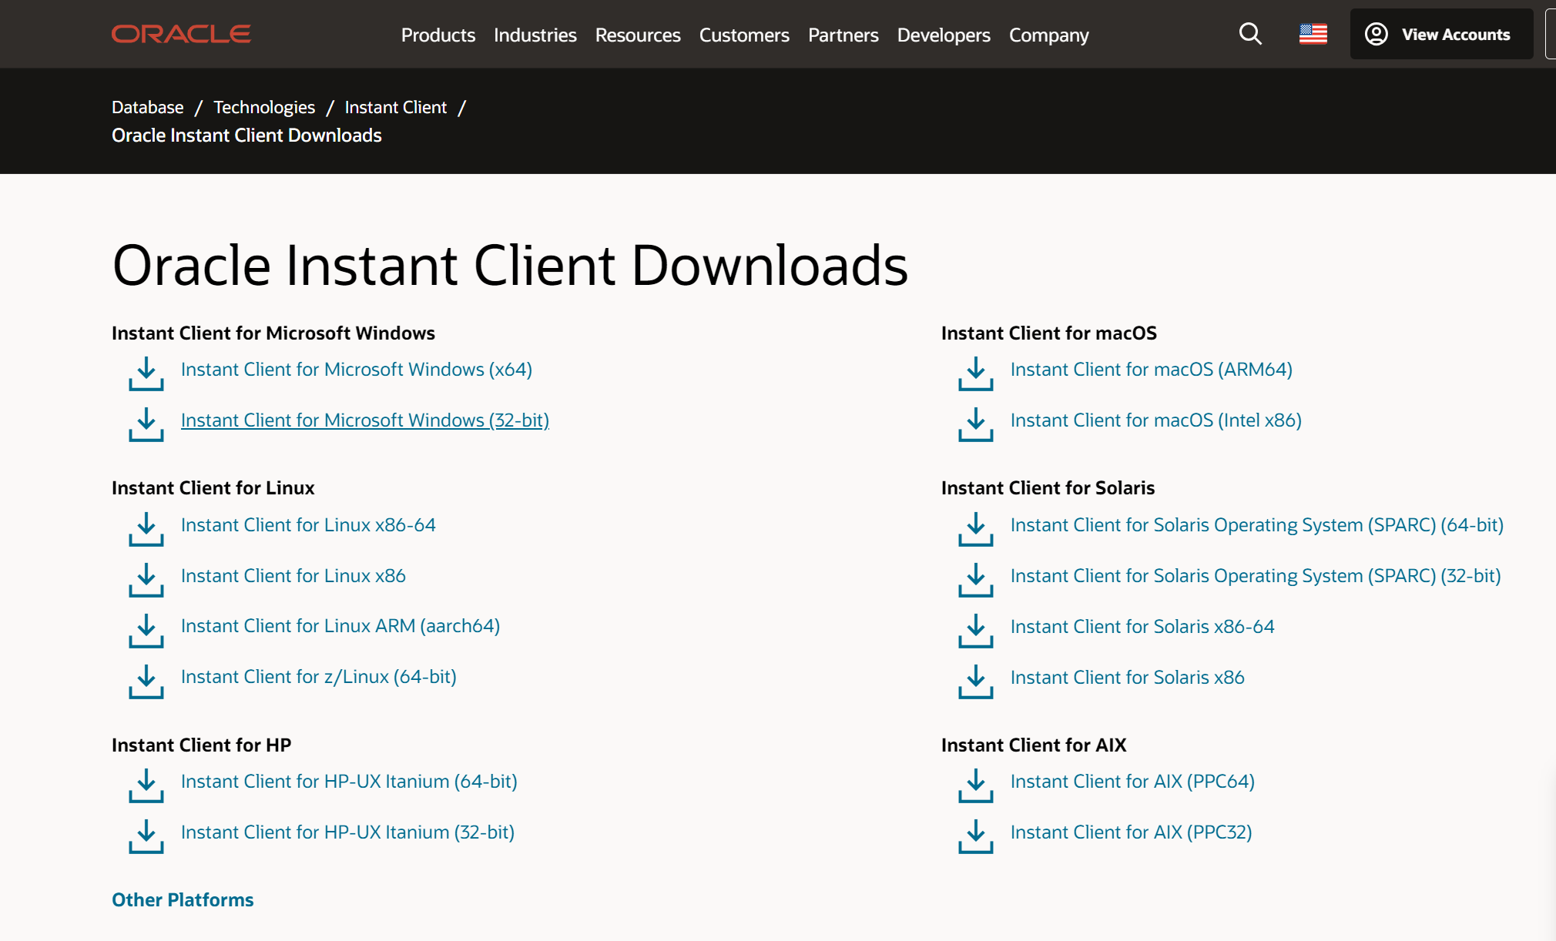This screenshot has height=941, width=1556.
Task: Open the Developers menu
Action: point(944,35)
